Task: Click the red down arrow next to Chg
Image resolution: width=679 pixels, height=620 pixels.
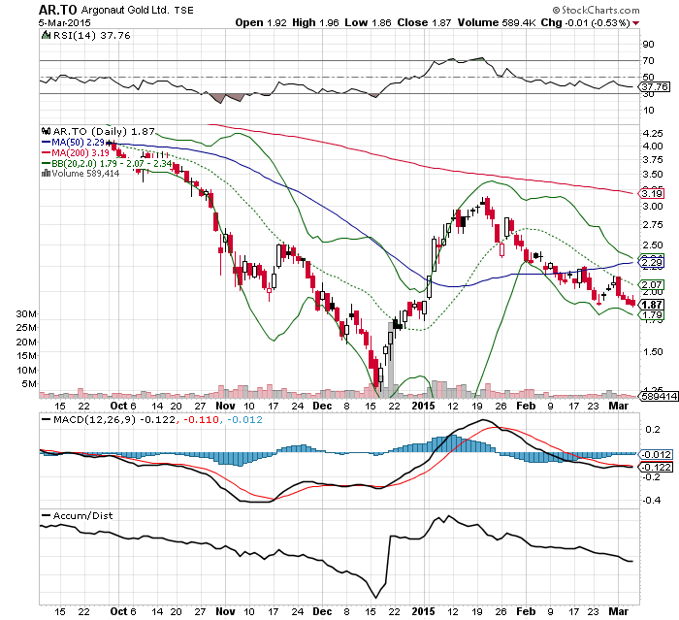Action: click(635, 23)
